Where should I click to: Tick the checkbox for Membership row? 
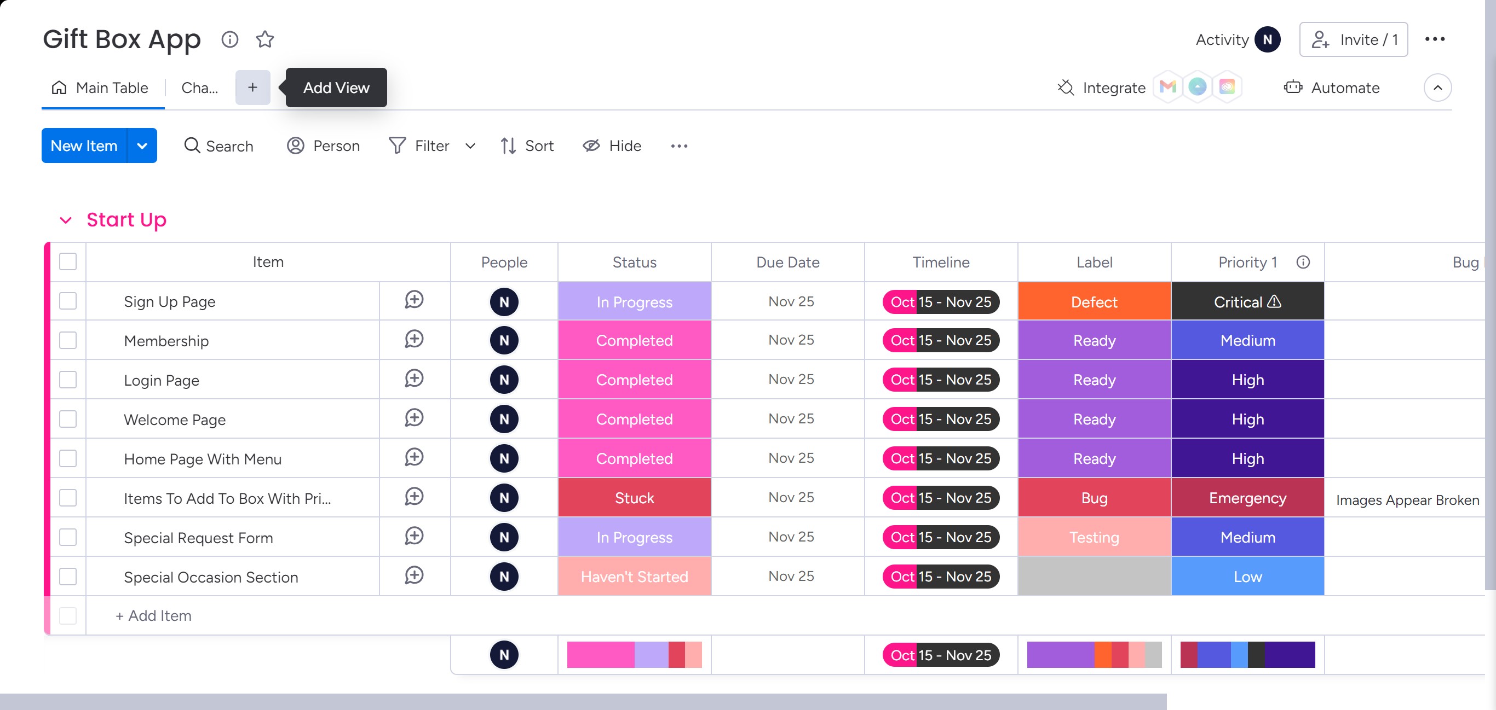68,340
